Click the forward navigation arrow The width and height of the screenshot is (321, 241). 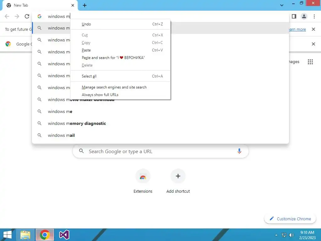17,16
